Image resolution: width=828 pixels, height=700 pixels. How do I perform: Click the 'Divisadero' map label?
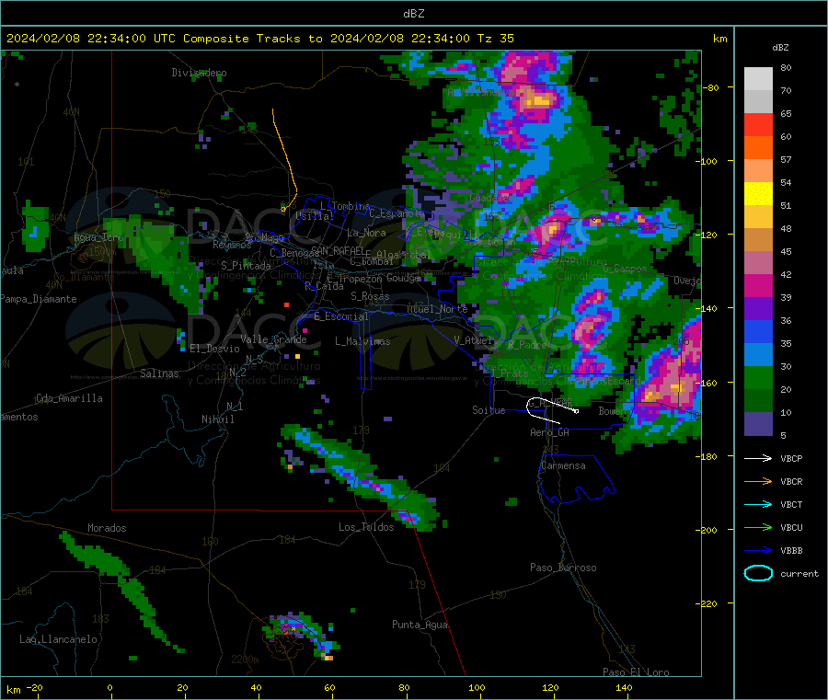point(199,73)
